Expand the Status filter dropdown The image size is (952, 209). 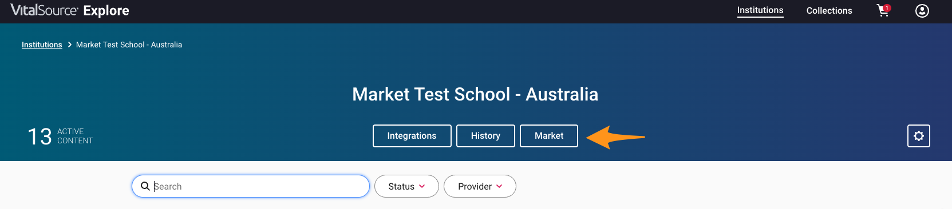pyautogui.click(x=406, y=186)
